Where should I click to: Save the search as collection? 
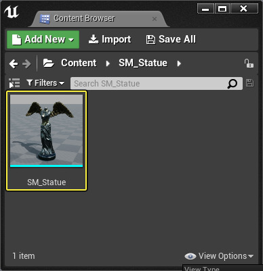(249, 83)
